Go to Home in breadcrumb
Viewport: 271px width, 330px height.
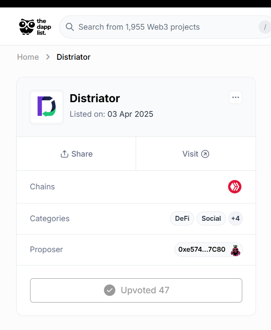(x=28, y=57)
